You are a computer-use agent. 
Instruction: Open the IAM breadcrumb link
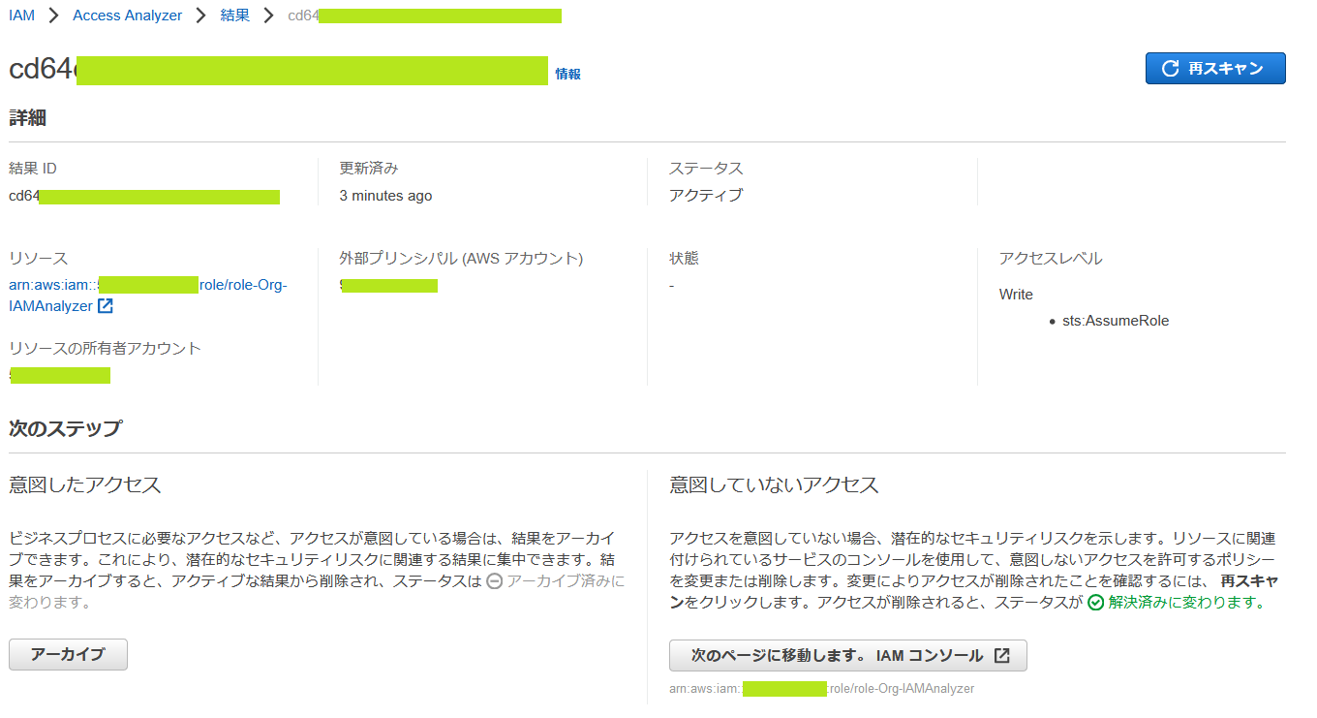click(x=21, y=16)
